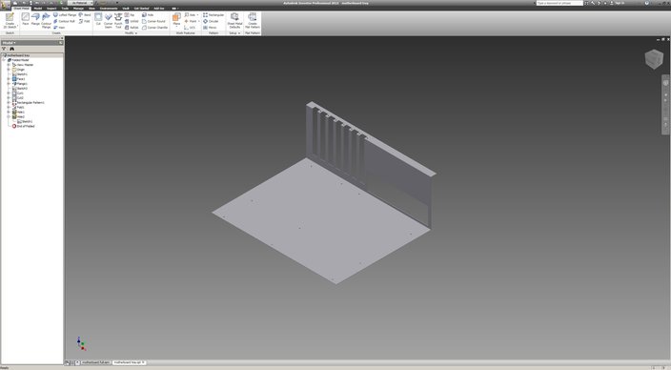Image resolution: width=671 pixels, height=370 pixels.
Task: Create a work Plane
Action: [176, 19]
